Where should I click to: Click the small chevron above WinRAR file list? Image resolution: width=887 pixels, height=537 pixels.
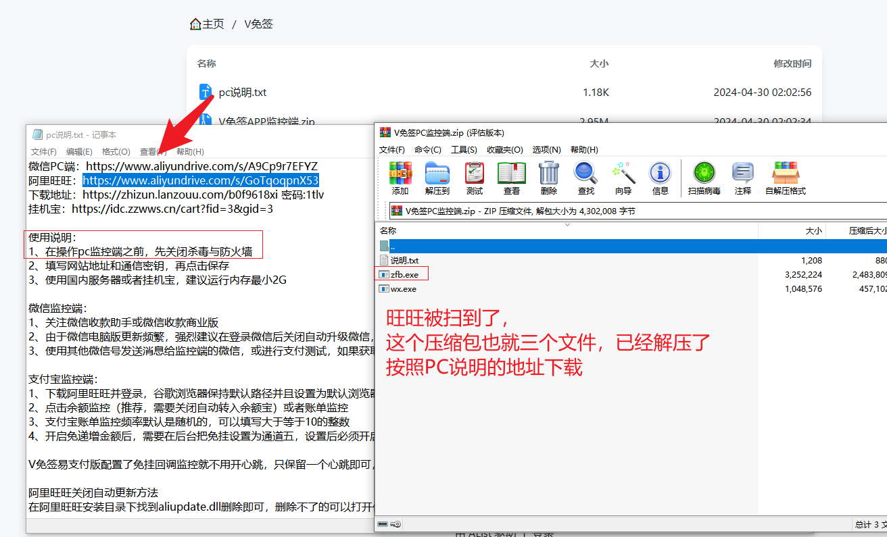[x=567, y=225]
